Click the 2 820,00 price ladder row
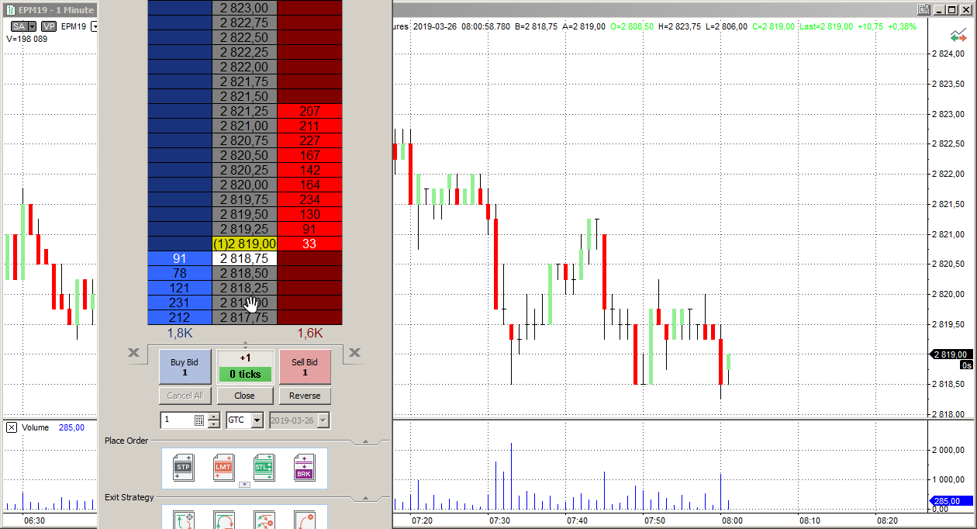The image size is (977, 529). tap(244, 185)
